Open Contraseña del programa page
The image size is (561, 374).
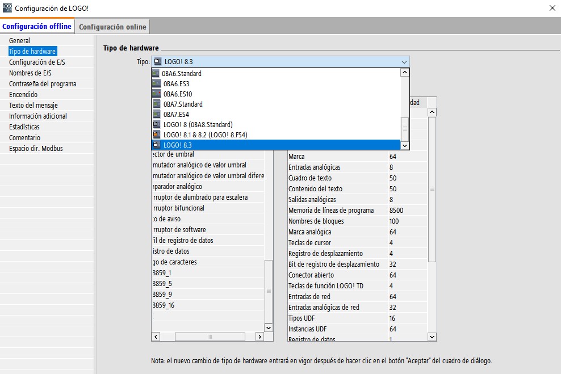tap(43, 83)
